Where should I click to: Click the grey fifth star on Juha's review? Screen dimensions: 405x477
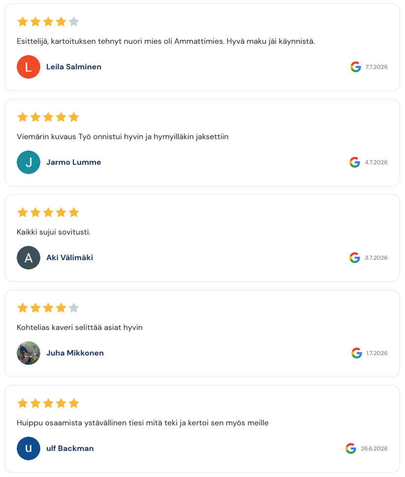[x=74, y=308]
